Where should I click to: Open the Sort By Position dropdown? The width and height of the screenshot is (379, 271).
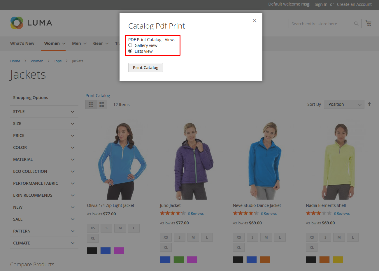[344, 104]
